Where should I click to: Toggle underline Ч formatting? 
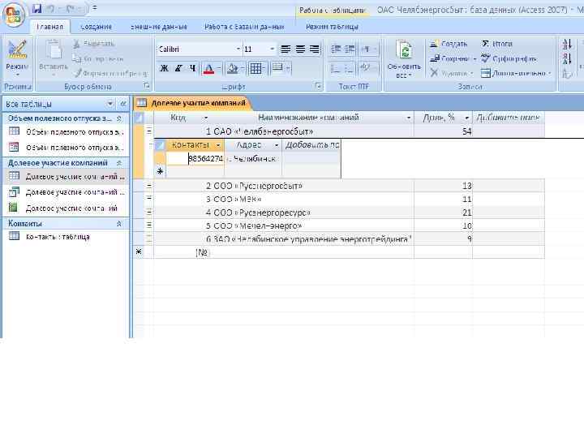tap(192, 68)
